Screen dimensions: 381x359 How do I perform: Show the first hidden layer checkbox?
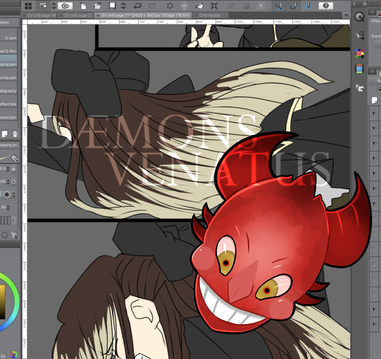(x=374, y=219)
